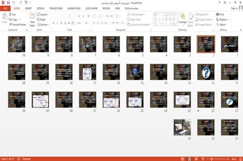Switch to the VIEW tab
The height and width of the screenshot is (161, 243).
(117, 8)
